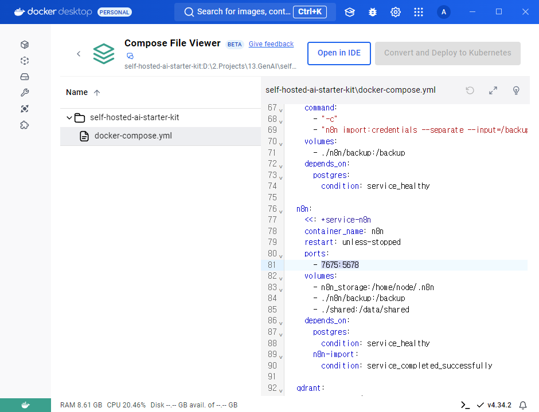
Task: Reload the compose file with refresh icon
Action: tap(470, 90)
